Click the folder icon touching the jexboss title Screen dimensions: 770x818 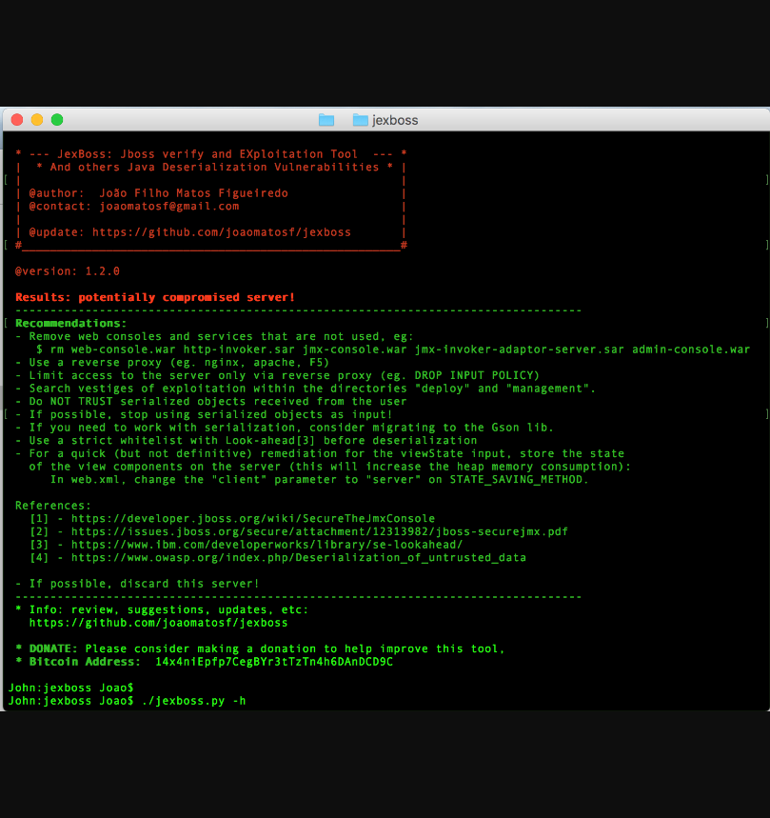tap(360, 120)
